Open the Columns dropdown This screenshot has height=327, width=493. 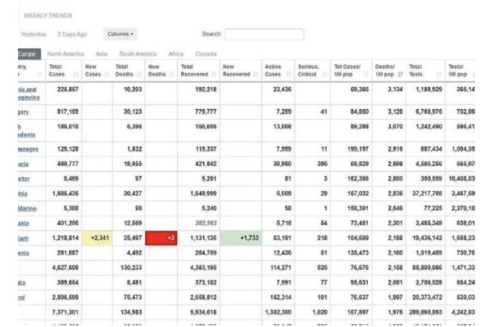[121, 34]
